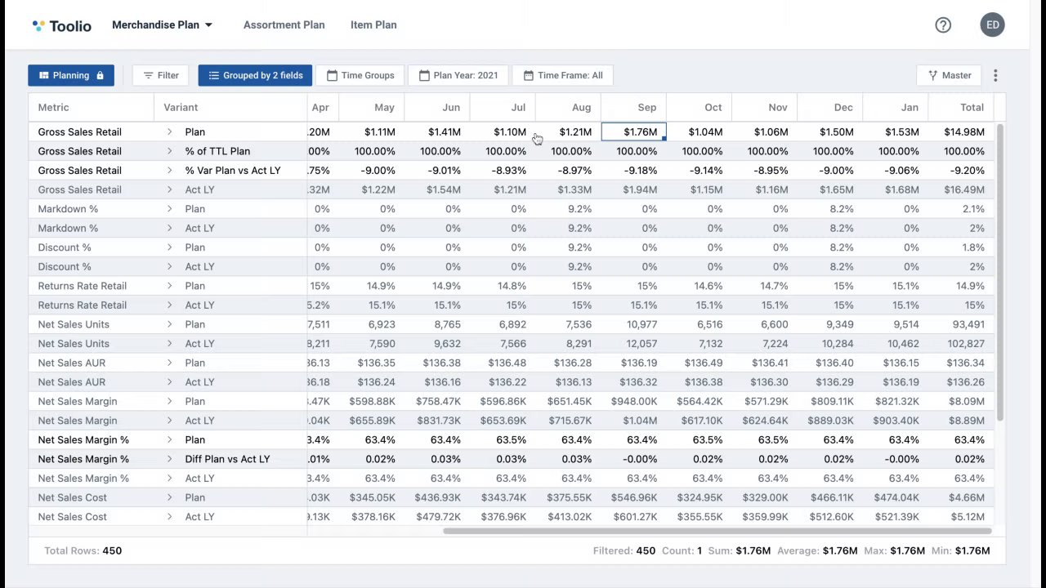This screenshot has height=588, width=1046.
Task: Expand the Gross Sales Retail Plan row
Action: click(170, 131)
